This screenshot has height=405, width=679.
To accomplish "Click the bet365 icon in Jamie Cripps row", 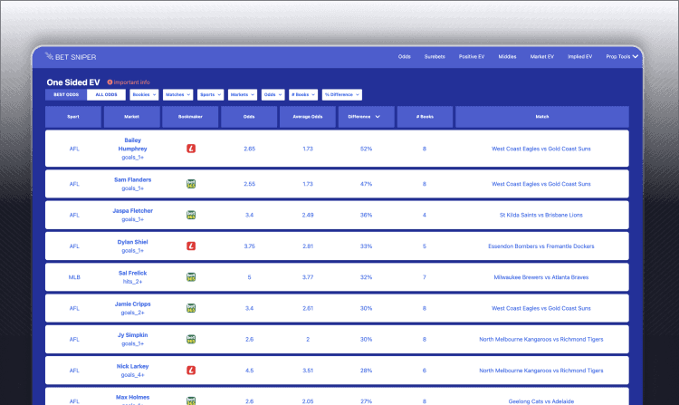I will (x=191, y=308).
